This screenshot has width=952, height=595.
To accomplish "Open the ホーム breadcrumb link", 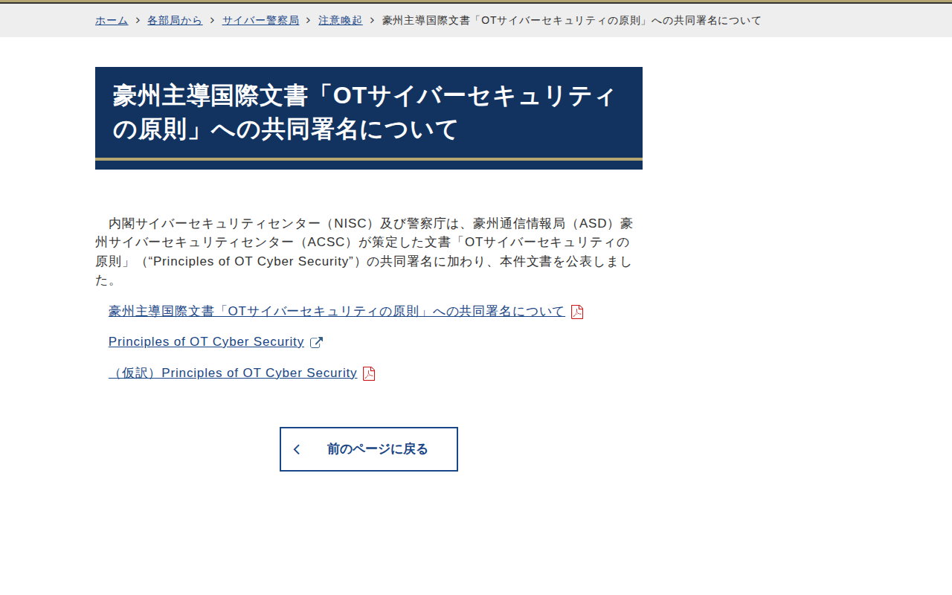I will [112, 21].
